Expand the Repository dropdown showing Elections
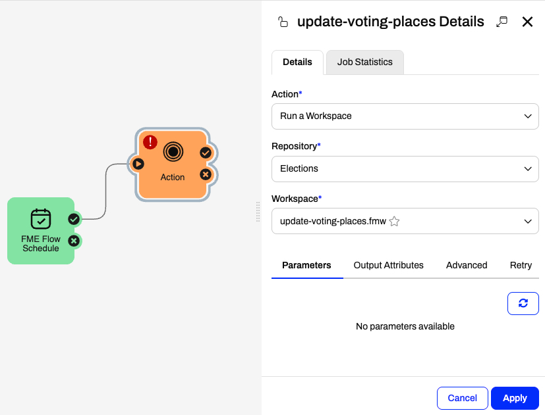The height and width of the screenshot is (415, 545). pos(405,169)
